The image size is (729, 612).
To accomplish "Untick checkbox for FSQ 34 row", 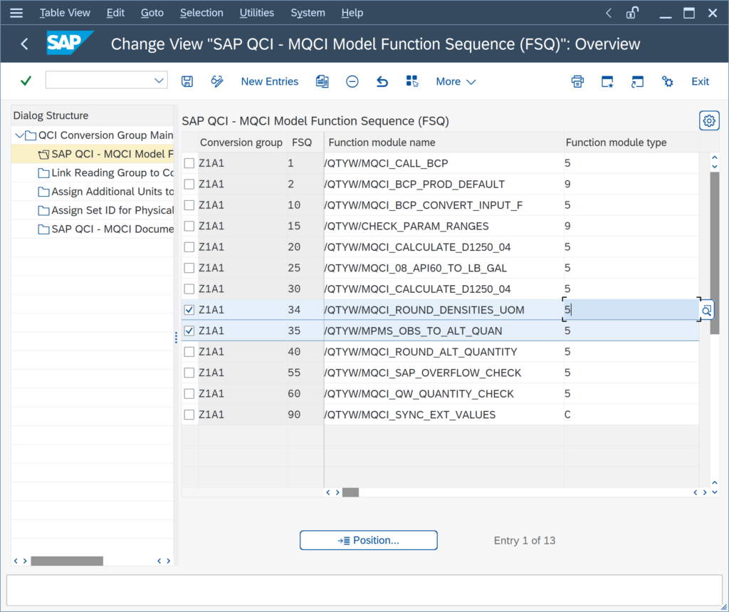I will [189, 310].
